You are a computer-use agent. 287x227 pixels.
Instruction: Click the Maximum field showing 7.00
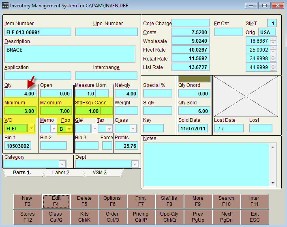pyautogui.click(x=56, y=111)
